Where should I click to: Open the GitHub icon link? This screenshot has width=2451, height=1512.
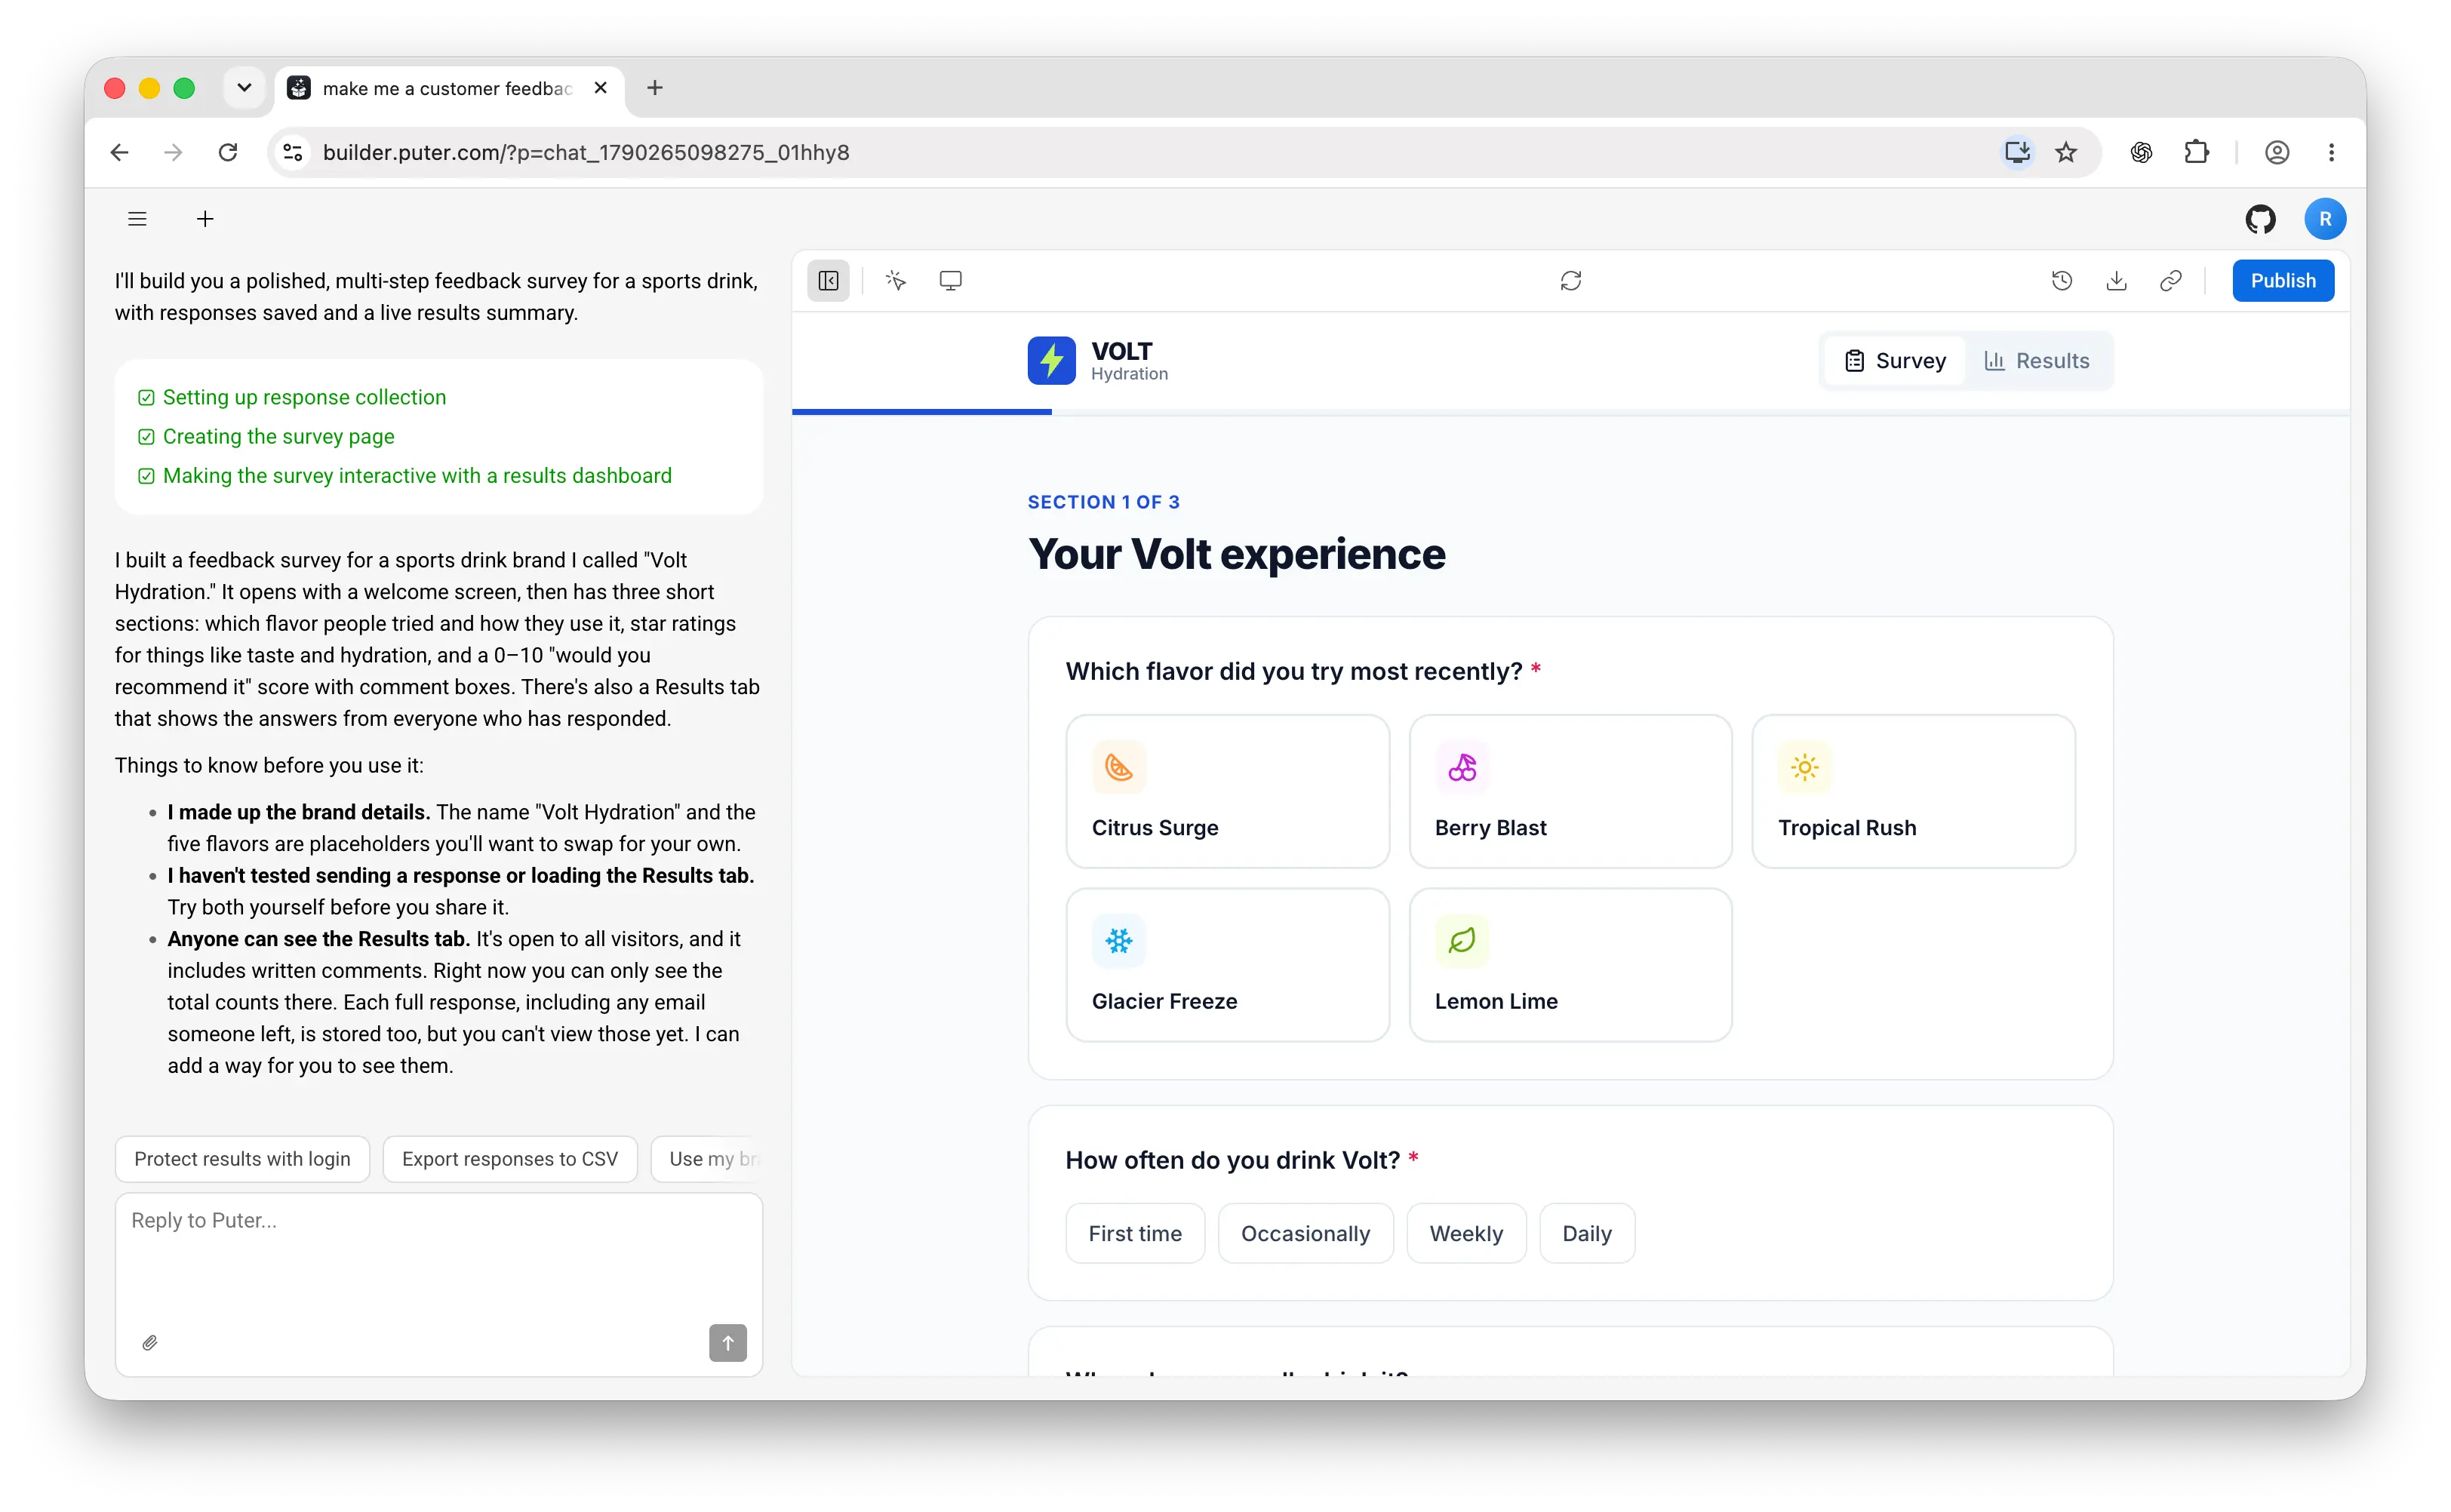pyautogui.click(x=2260, y=219)
